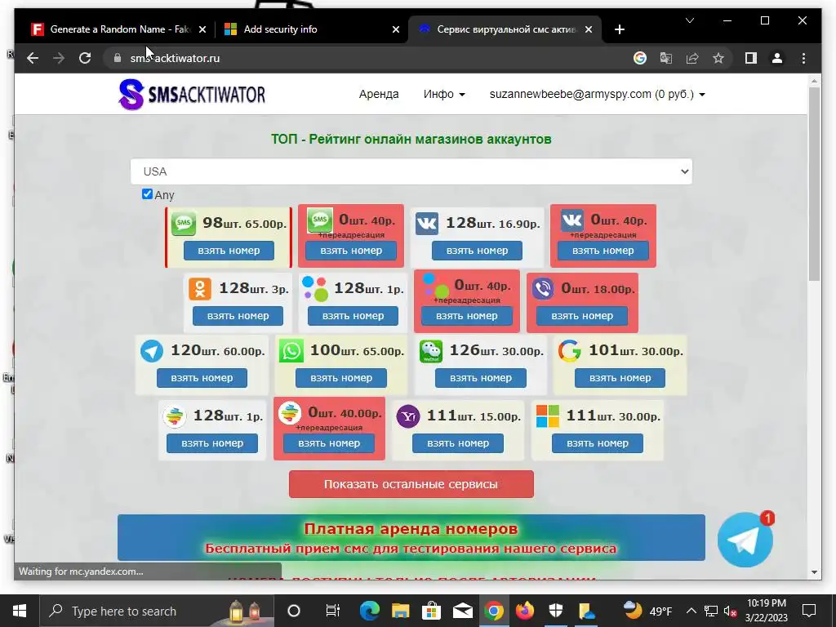The height and width of the screenshot is (627, 836).
Task: Bookmark this page with the star
Action: coord(718,58)
